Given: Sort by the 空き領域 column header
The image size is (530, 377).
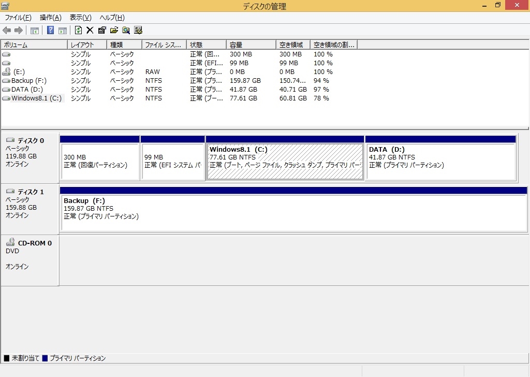Looking at the screenshot, I should pos(293,45).
